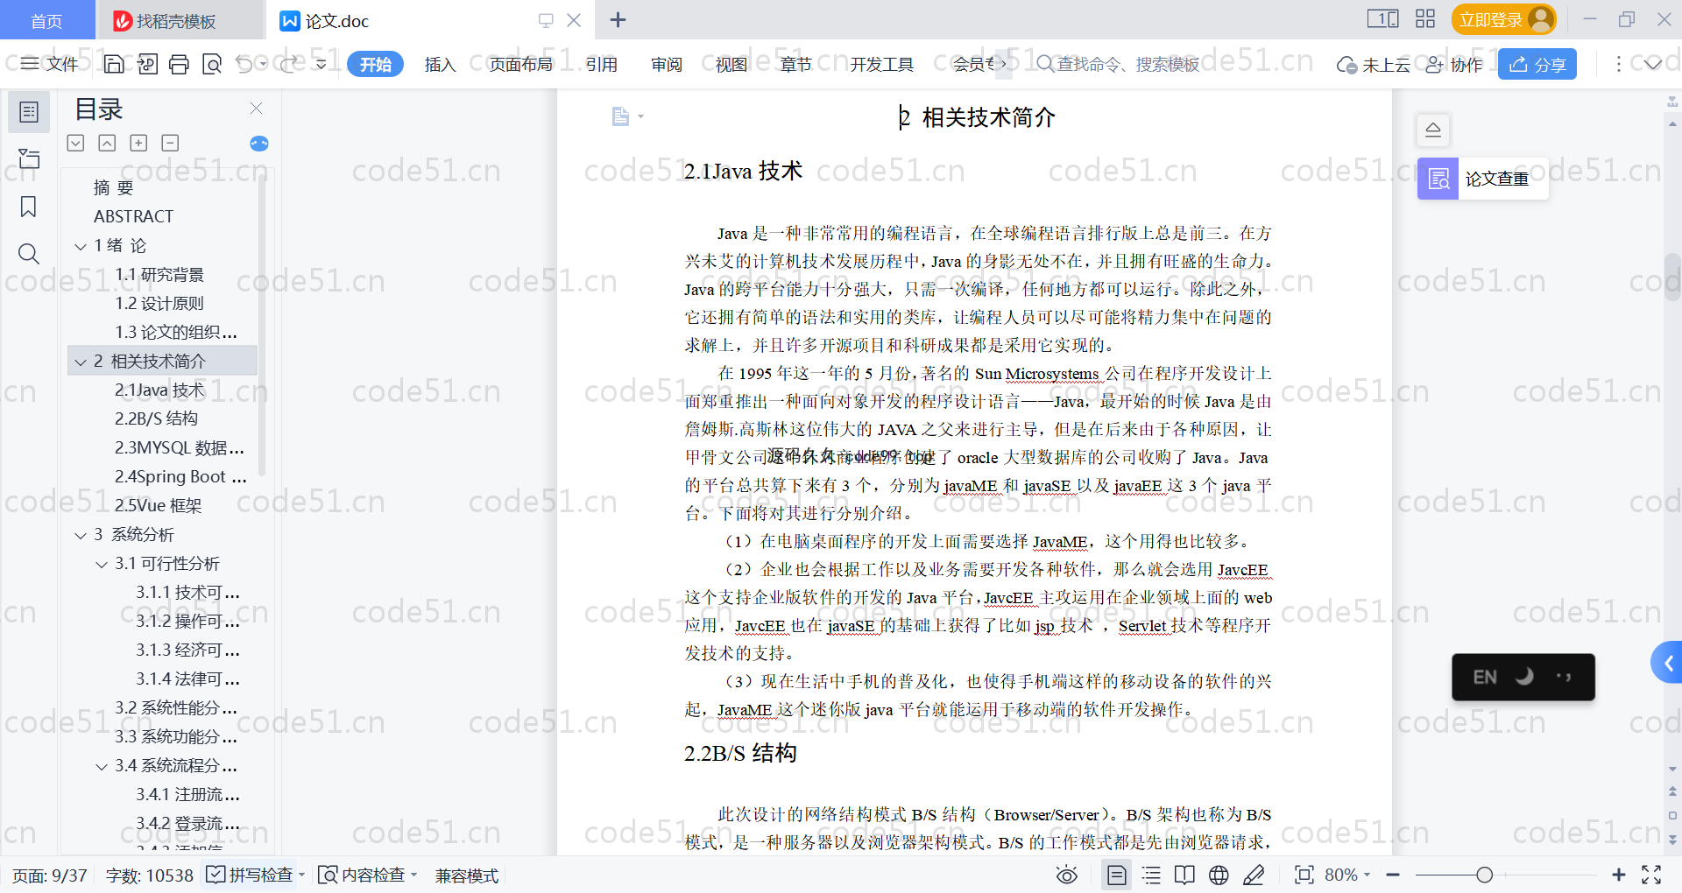This screenshot has height=893, width=1682.
Task: Click the Redo arrow icon
Action: coord(289,64)
